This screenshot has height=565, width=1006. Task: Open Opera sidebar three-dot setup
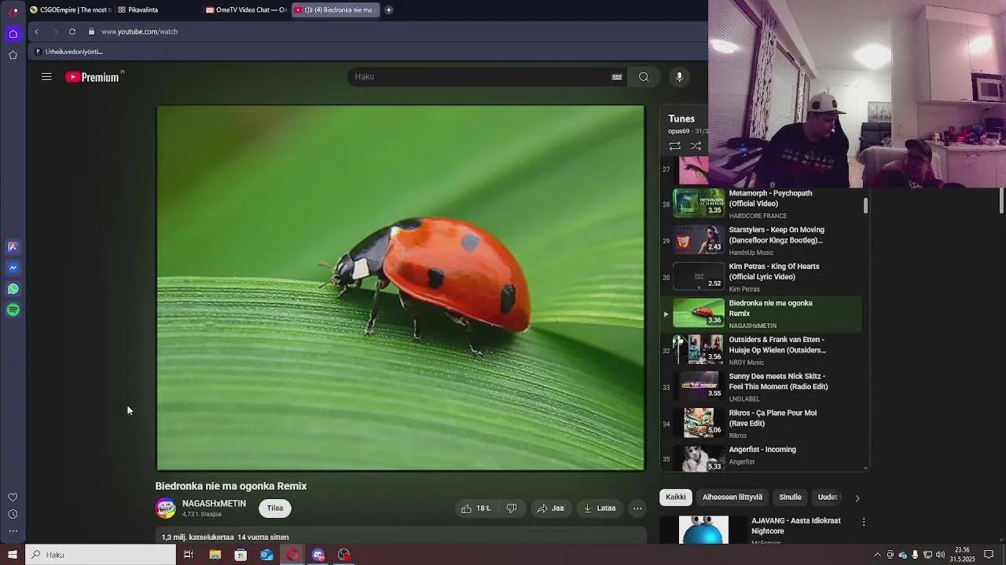click(13, 531)
